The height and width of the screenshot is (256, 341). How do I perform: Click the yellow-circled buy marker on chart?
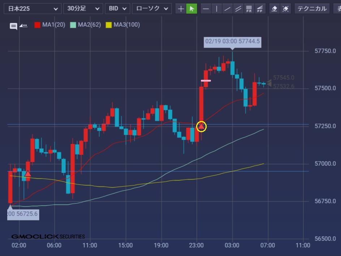pos(201,126)
